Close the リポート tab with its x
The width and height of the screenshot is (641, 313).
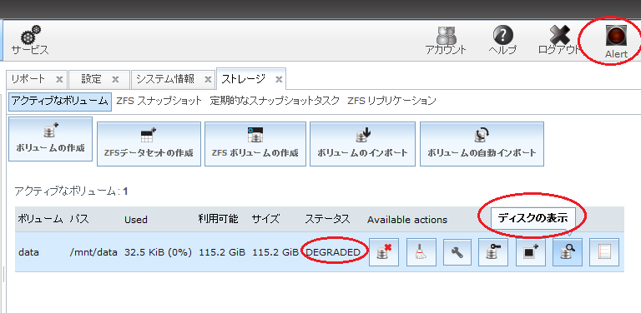coord(59,79)
